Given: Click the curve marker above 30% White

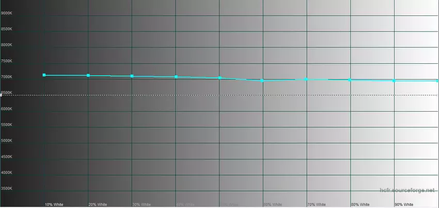Looking at the screenshot, I should [132, 76].
